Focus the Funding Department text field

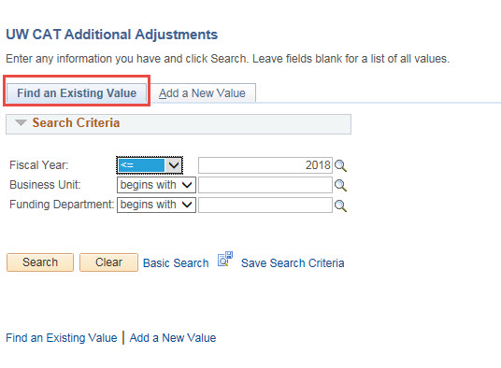(x=265, y=205)
